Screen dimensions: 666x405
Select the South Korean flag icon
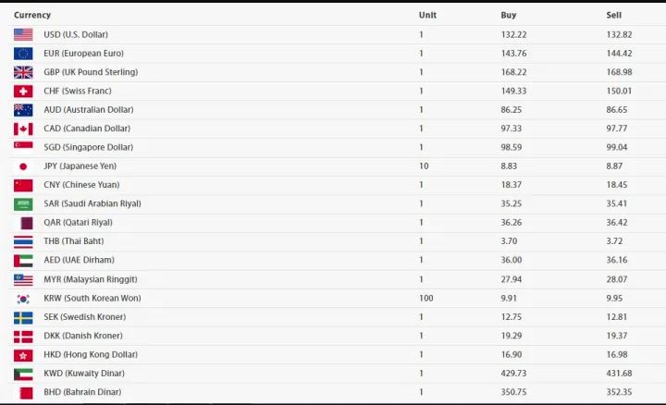(x=23, y=299)
